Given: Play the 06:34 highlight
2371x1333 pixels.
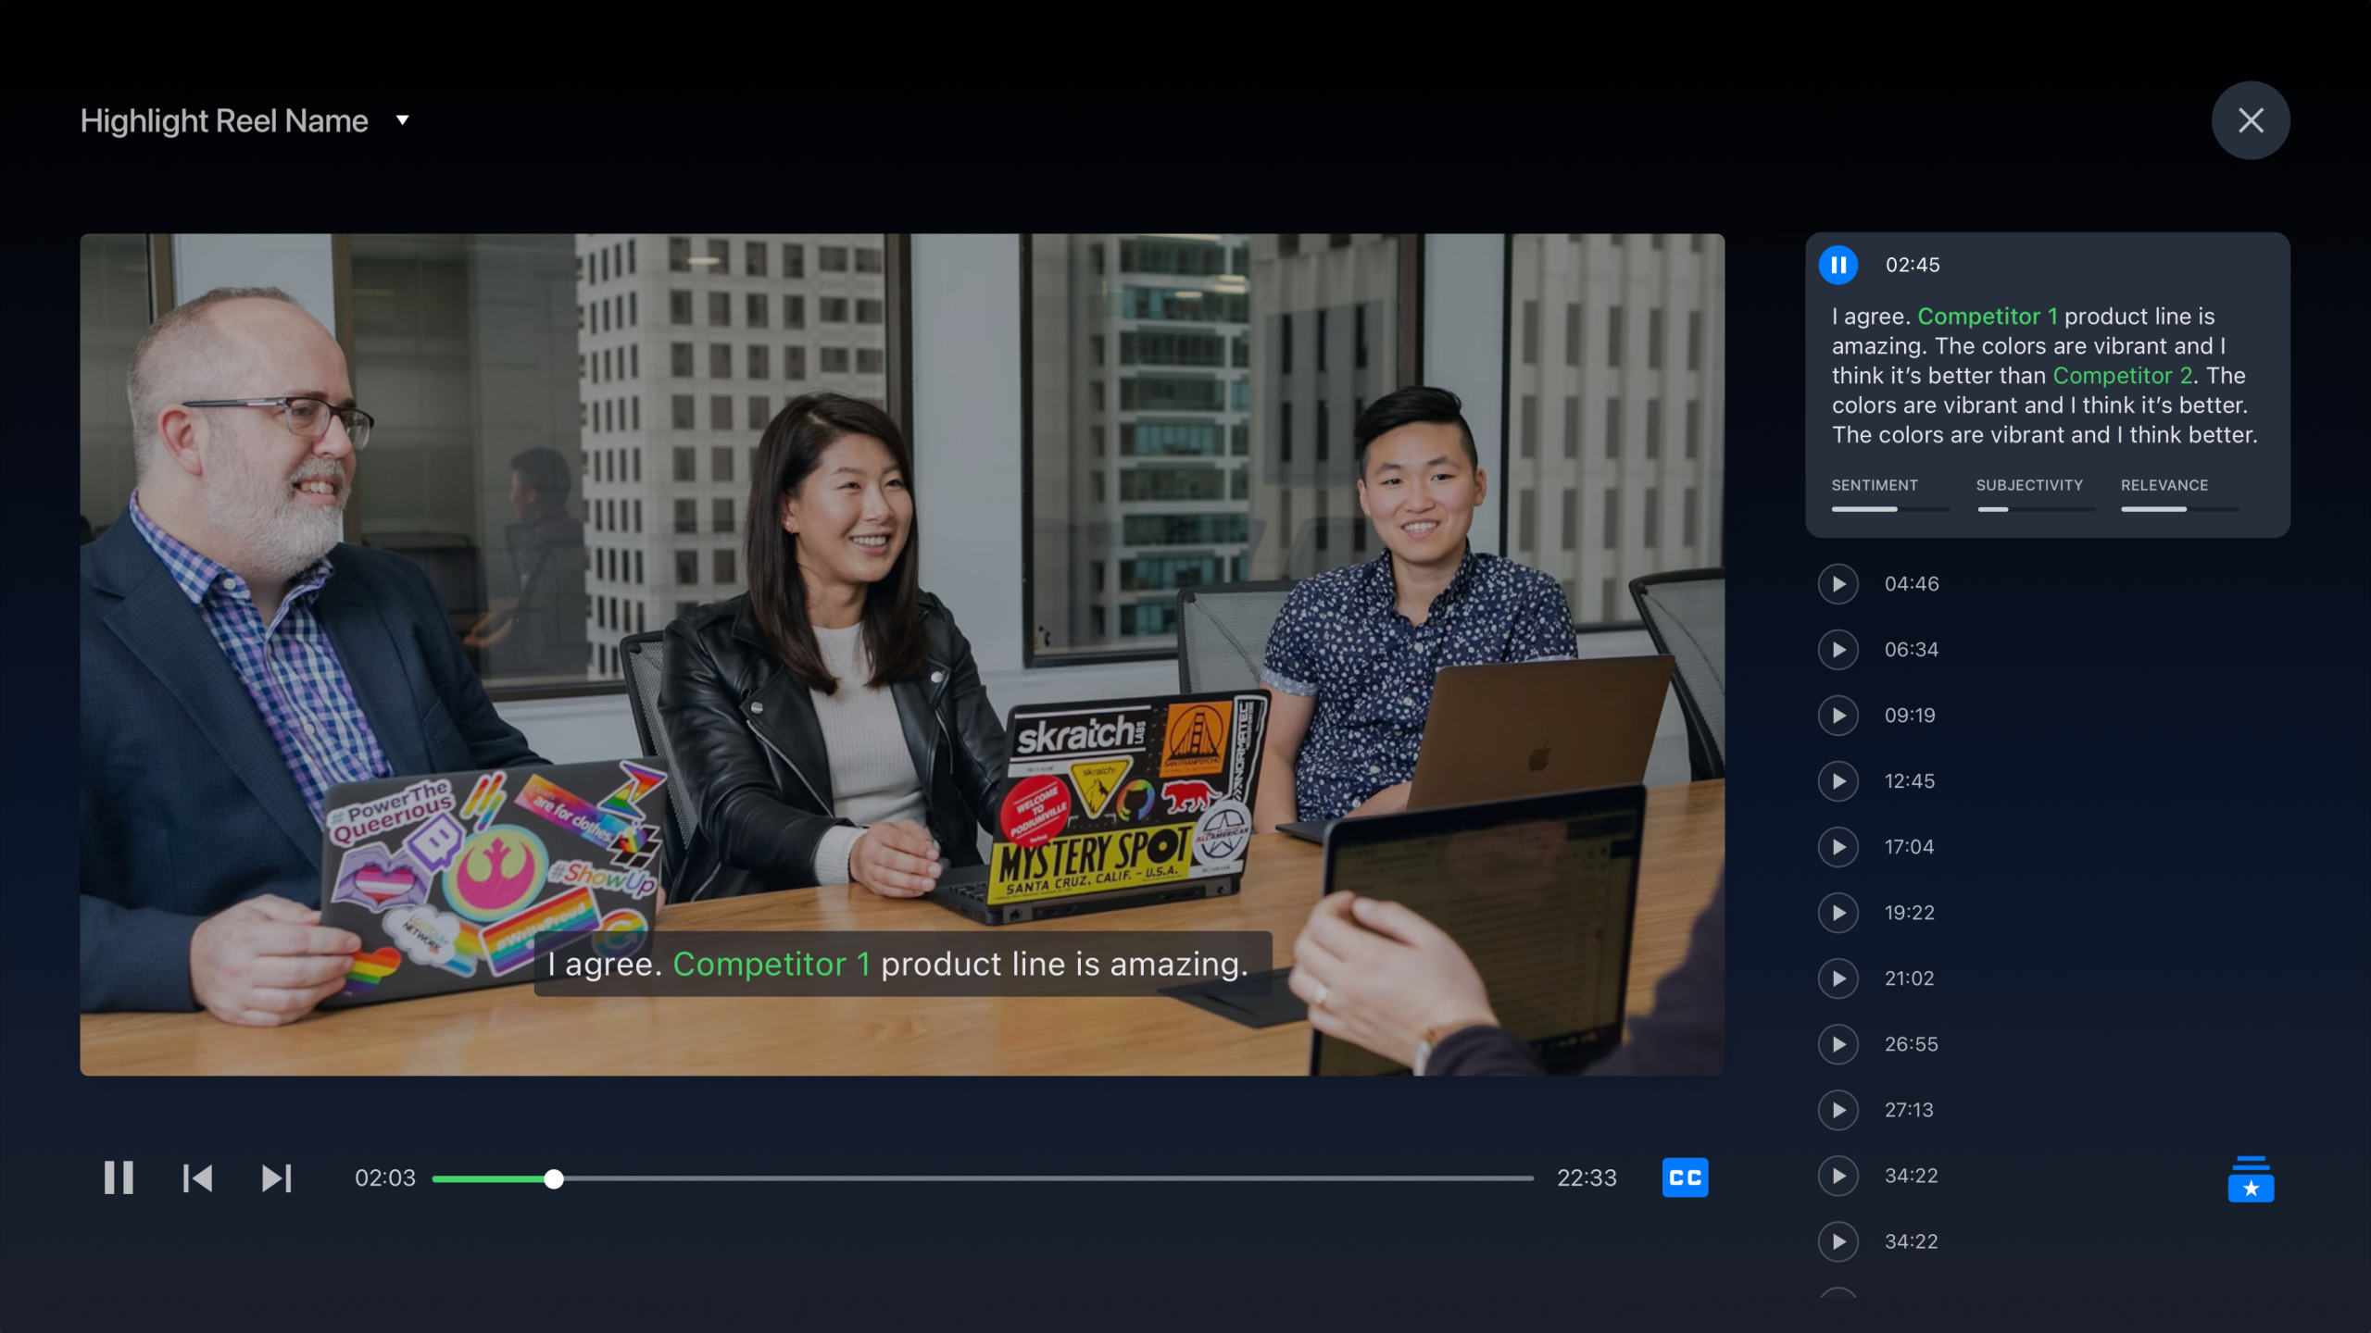Looking at the screenshot, I should pos(1838,650).
